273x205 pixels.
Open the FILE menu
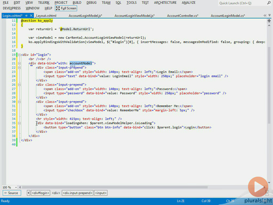click(6, 3)
